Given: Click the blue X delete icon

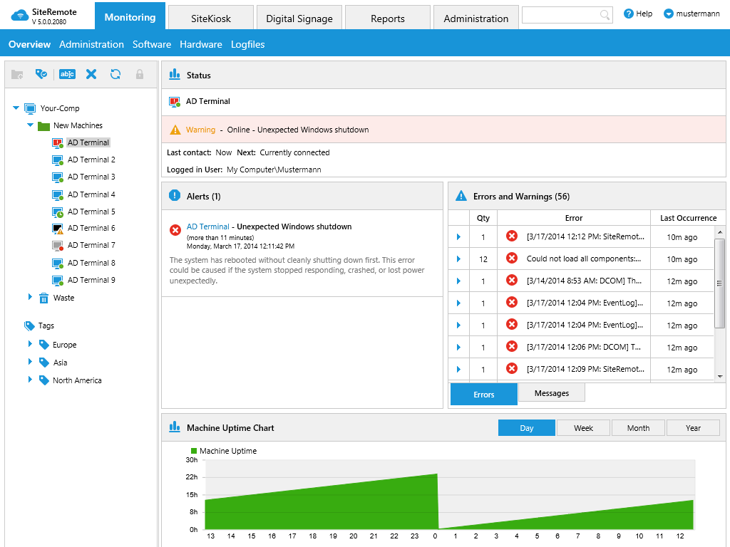Looking at the screenshot, I should pyautogui.click(x=91, y=74).
